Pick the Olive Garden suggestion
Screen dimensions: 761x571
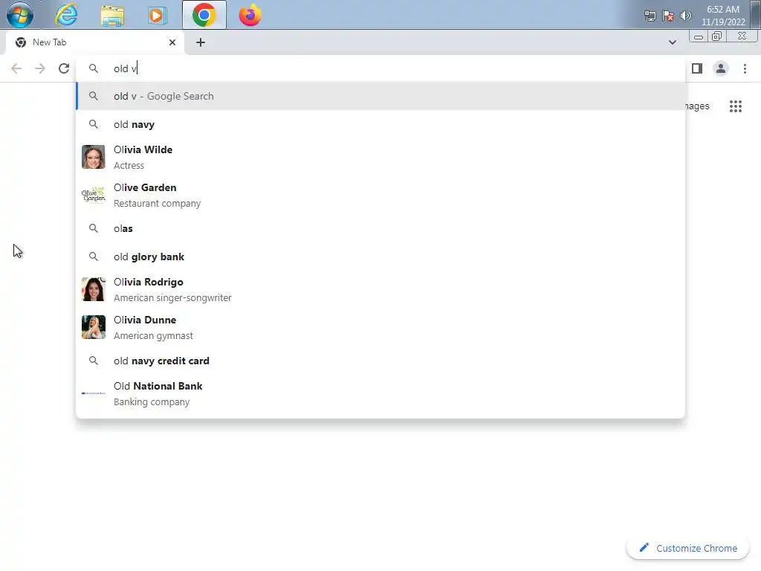[380, 195]
